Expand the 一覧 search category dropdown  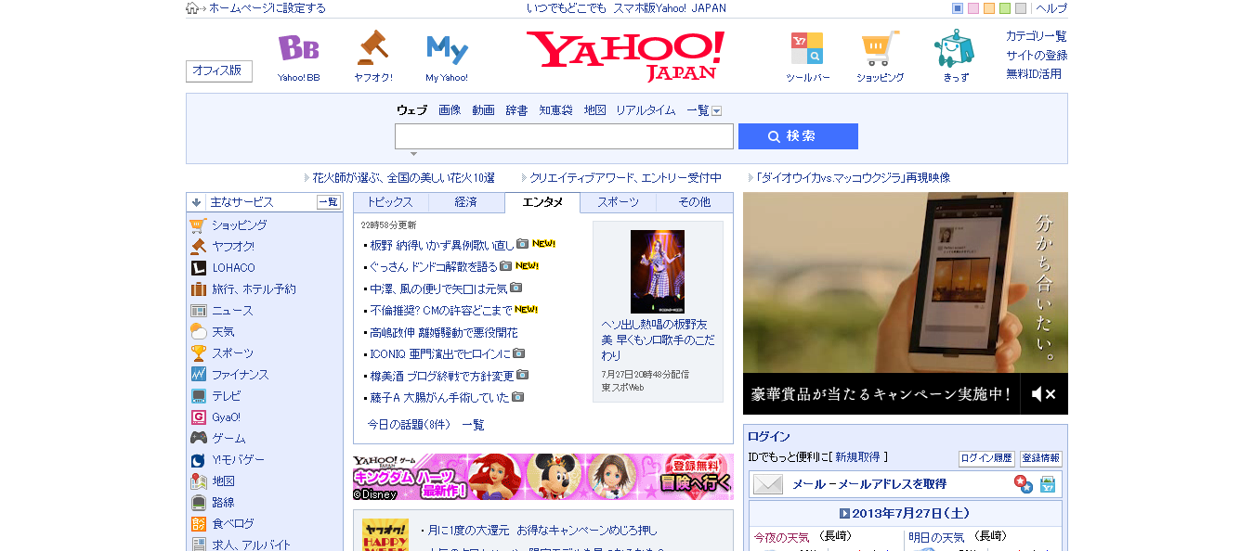716,111
